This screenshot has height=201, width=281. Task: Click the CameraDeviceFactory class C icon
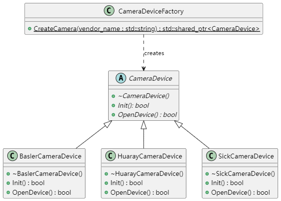click(x=109, y=11)
